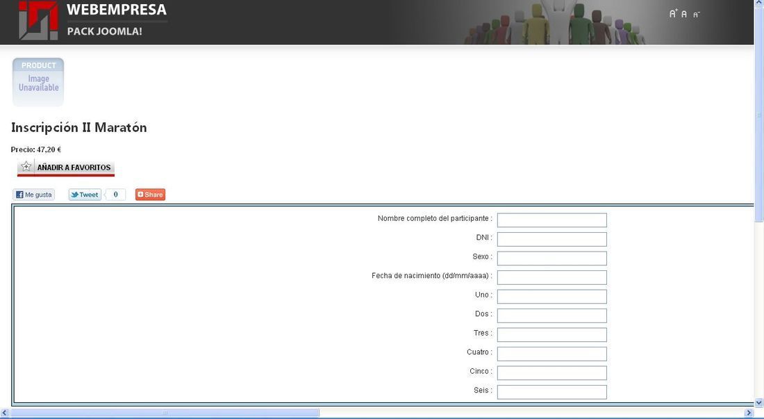Open the orange Share button
The width and height of the screenshot is (764, 419).
(150, 195)
